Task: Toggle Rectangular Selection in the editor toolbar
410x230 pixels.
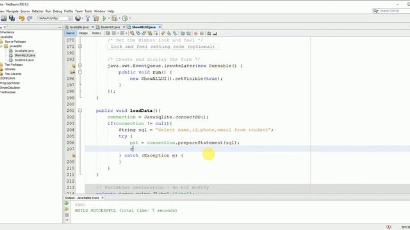Action: coord(156,33)
